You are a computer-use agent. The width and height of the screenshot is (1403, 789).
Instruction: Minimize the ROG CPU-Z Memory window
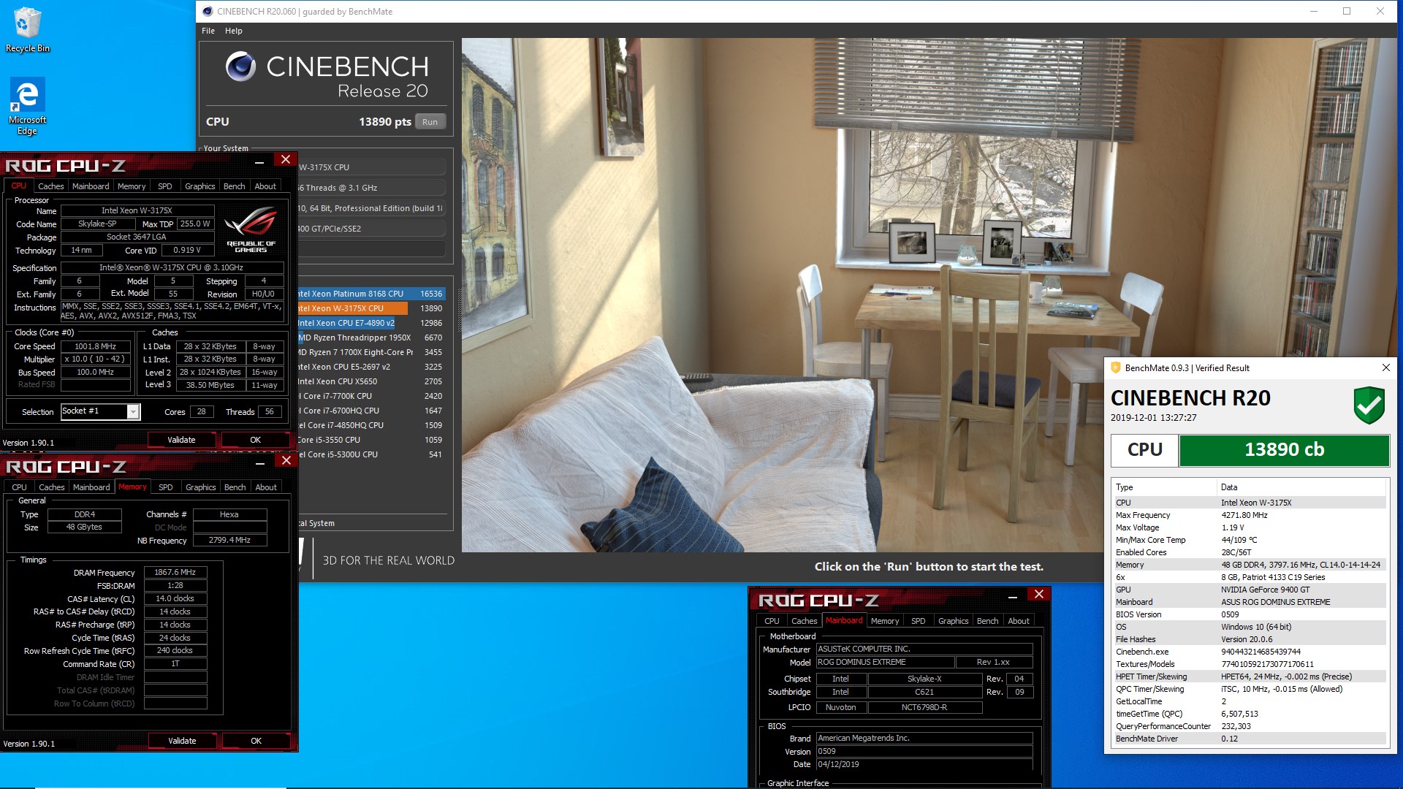pyautogui.click(x=260, y=462)
